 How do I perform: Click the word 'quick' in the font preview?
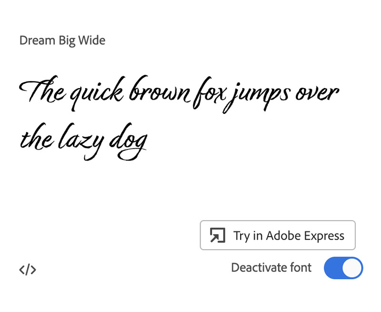pos(98,95)
